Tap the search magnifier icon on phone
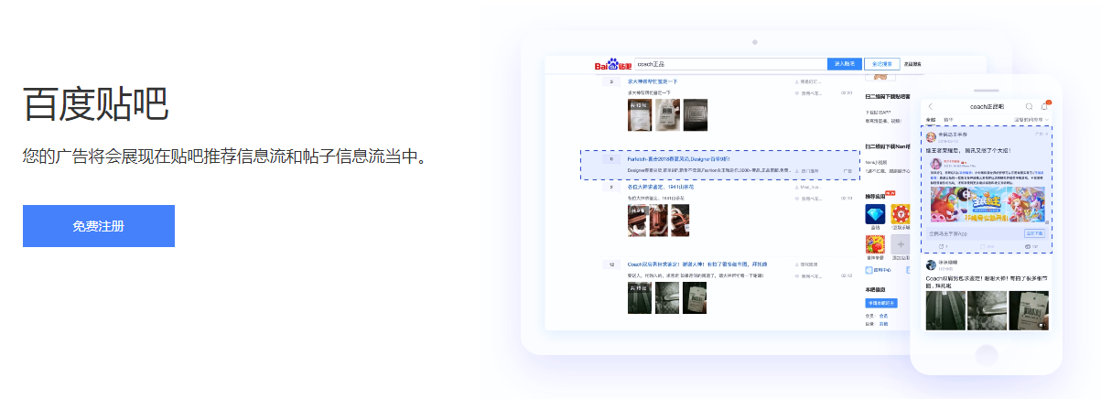1101x399 pixels. point(1029,107)
